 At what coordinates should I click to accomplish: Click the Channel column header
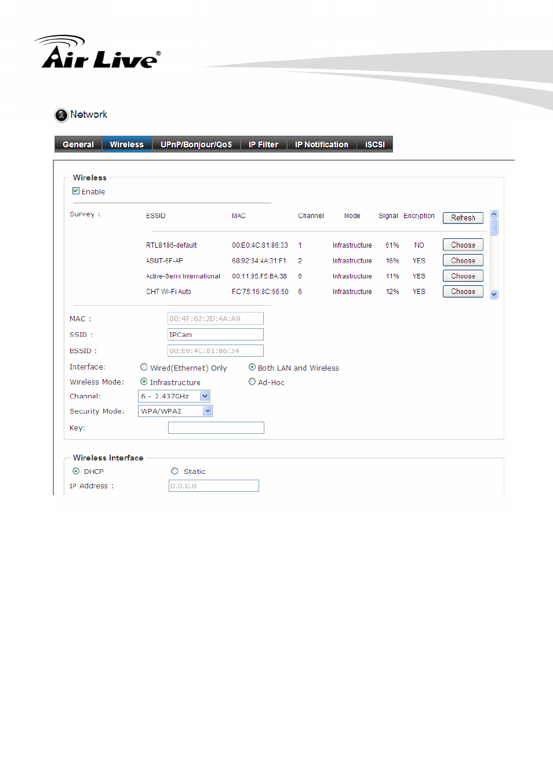coord(311,216)
